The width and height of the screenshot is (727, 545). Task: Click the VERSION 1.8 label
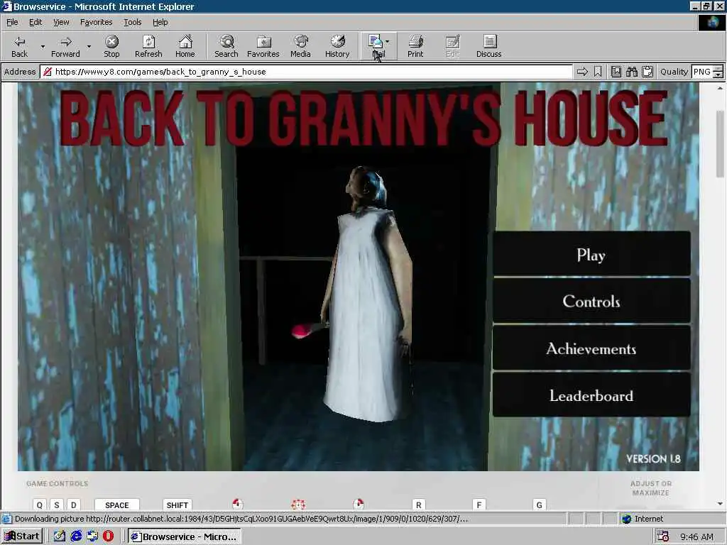(x=653, y=459)
